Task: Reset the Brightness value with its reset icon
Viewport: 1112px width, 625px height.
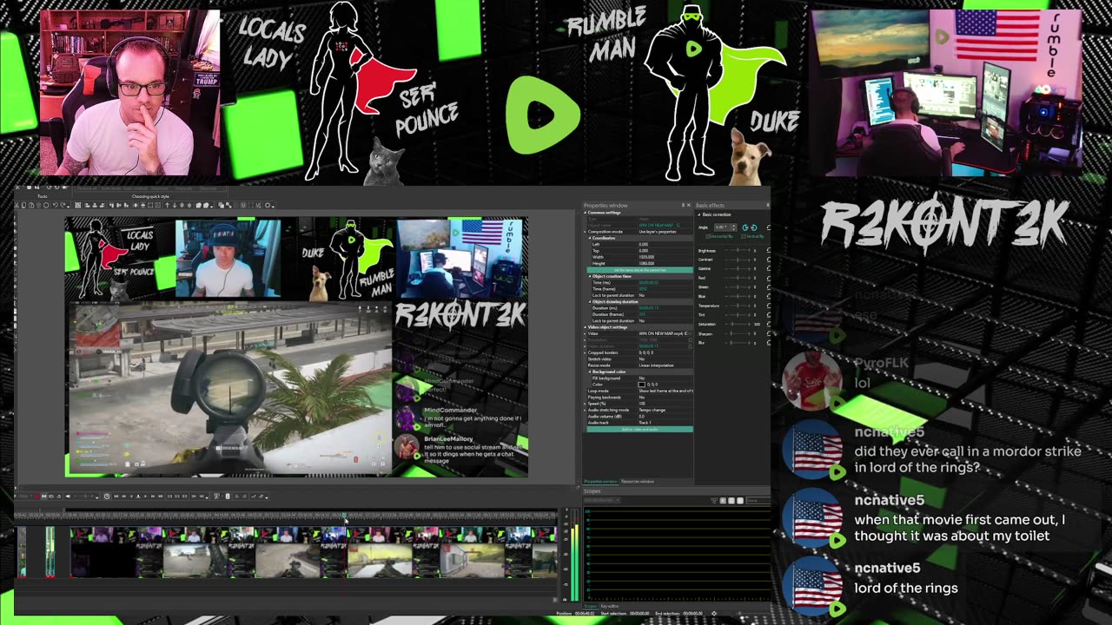Action: (769, 250)
